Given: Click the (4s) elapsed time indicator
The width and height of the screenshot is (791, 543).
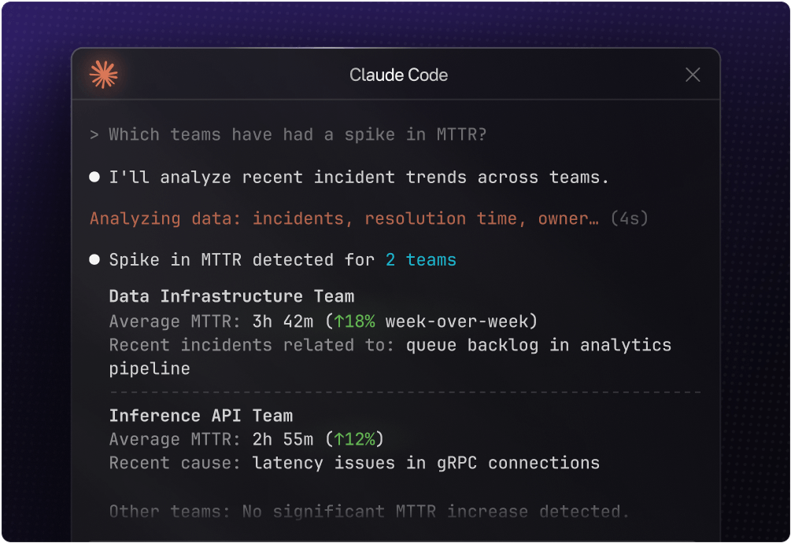Looking at the screenshot, I should (x=629, y=218).
